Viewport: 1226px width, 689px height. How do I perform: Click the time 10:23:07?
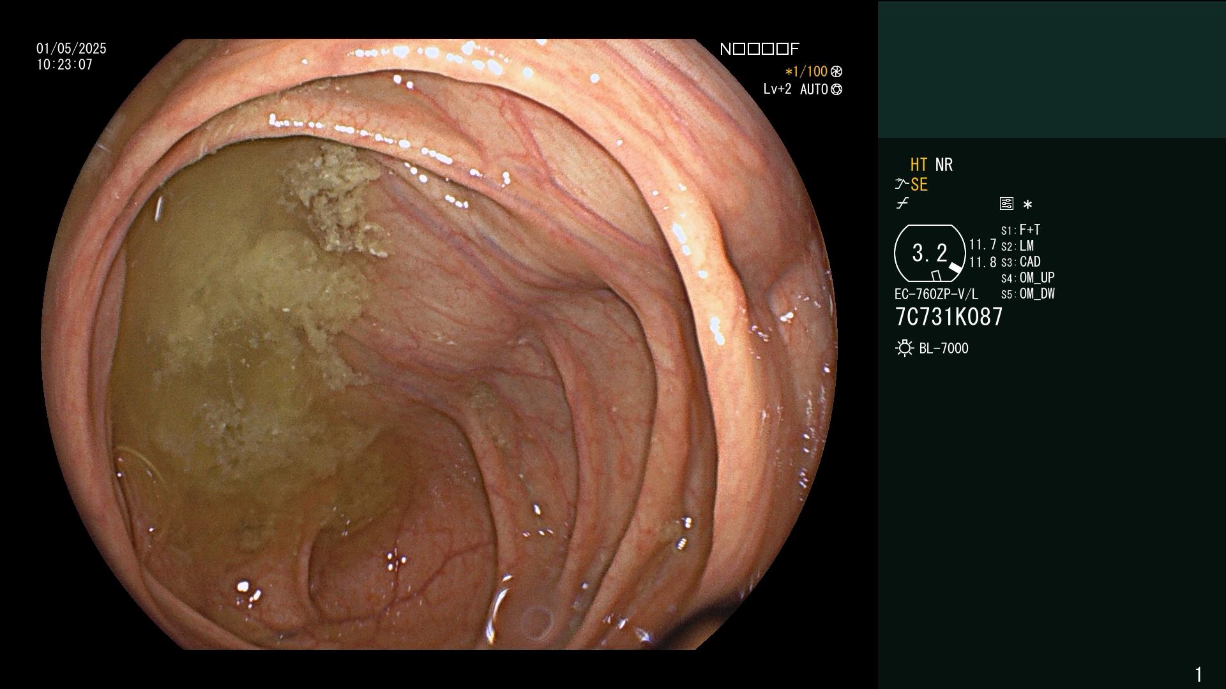coord(64,64)
